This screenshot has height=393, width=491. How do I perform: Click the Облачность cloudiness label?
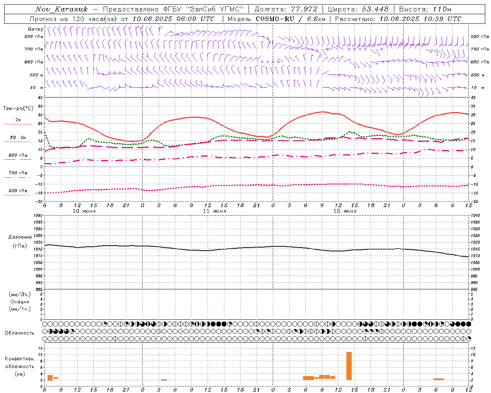tap(20, 333)
